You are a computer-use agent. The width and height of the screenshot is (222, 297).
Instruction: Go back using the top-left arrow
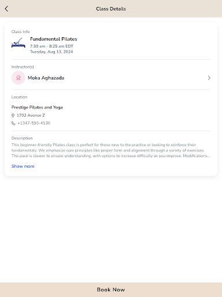pos(6,9)
